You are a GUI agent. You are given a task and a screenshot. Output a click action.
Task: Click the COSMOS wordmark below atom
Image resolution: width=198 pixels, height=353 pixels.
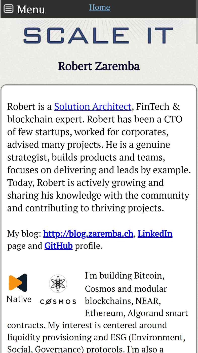(58, 302)
